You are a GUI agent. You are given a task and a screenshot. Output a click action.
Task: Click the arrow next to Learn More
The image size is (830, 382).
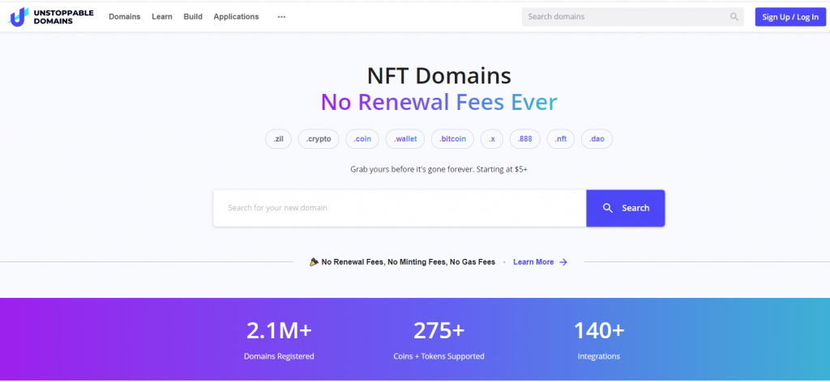tap(563, 262)
